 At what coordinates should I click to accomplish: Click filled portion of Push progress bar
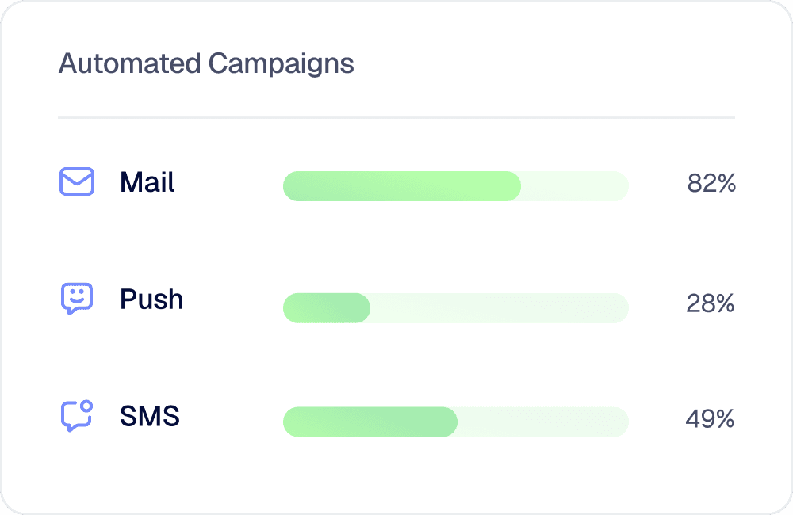(327, 307)
